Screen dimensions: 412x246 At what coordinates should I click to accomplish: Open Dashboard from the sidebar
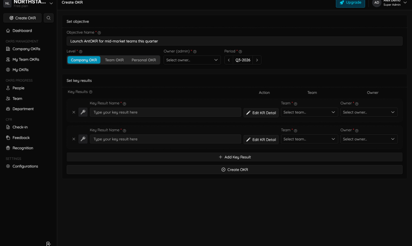22,30
